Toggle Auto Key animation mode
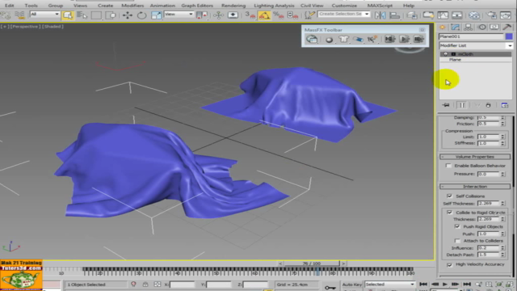Screen dimensions: 517x291 point(352,285)
